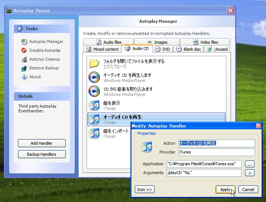Click the Autoplay Manager clock icon
Screen dimensions: 266x202
coord(24,42)
